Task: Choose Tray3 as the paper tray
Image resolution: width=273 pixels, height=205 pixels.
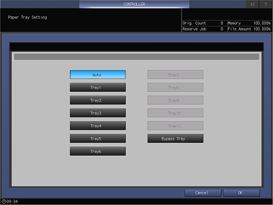Action: [x=98, y=113]
